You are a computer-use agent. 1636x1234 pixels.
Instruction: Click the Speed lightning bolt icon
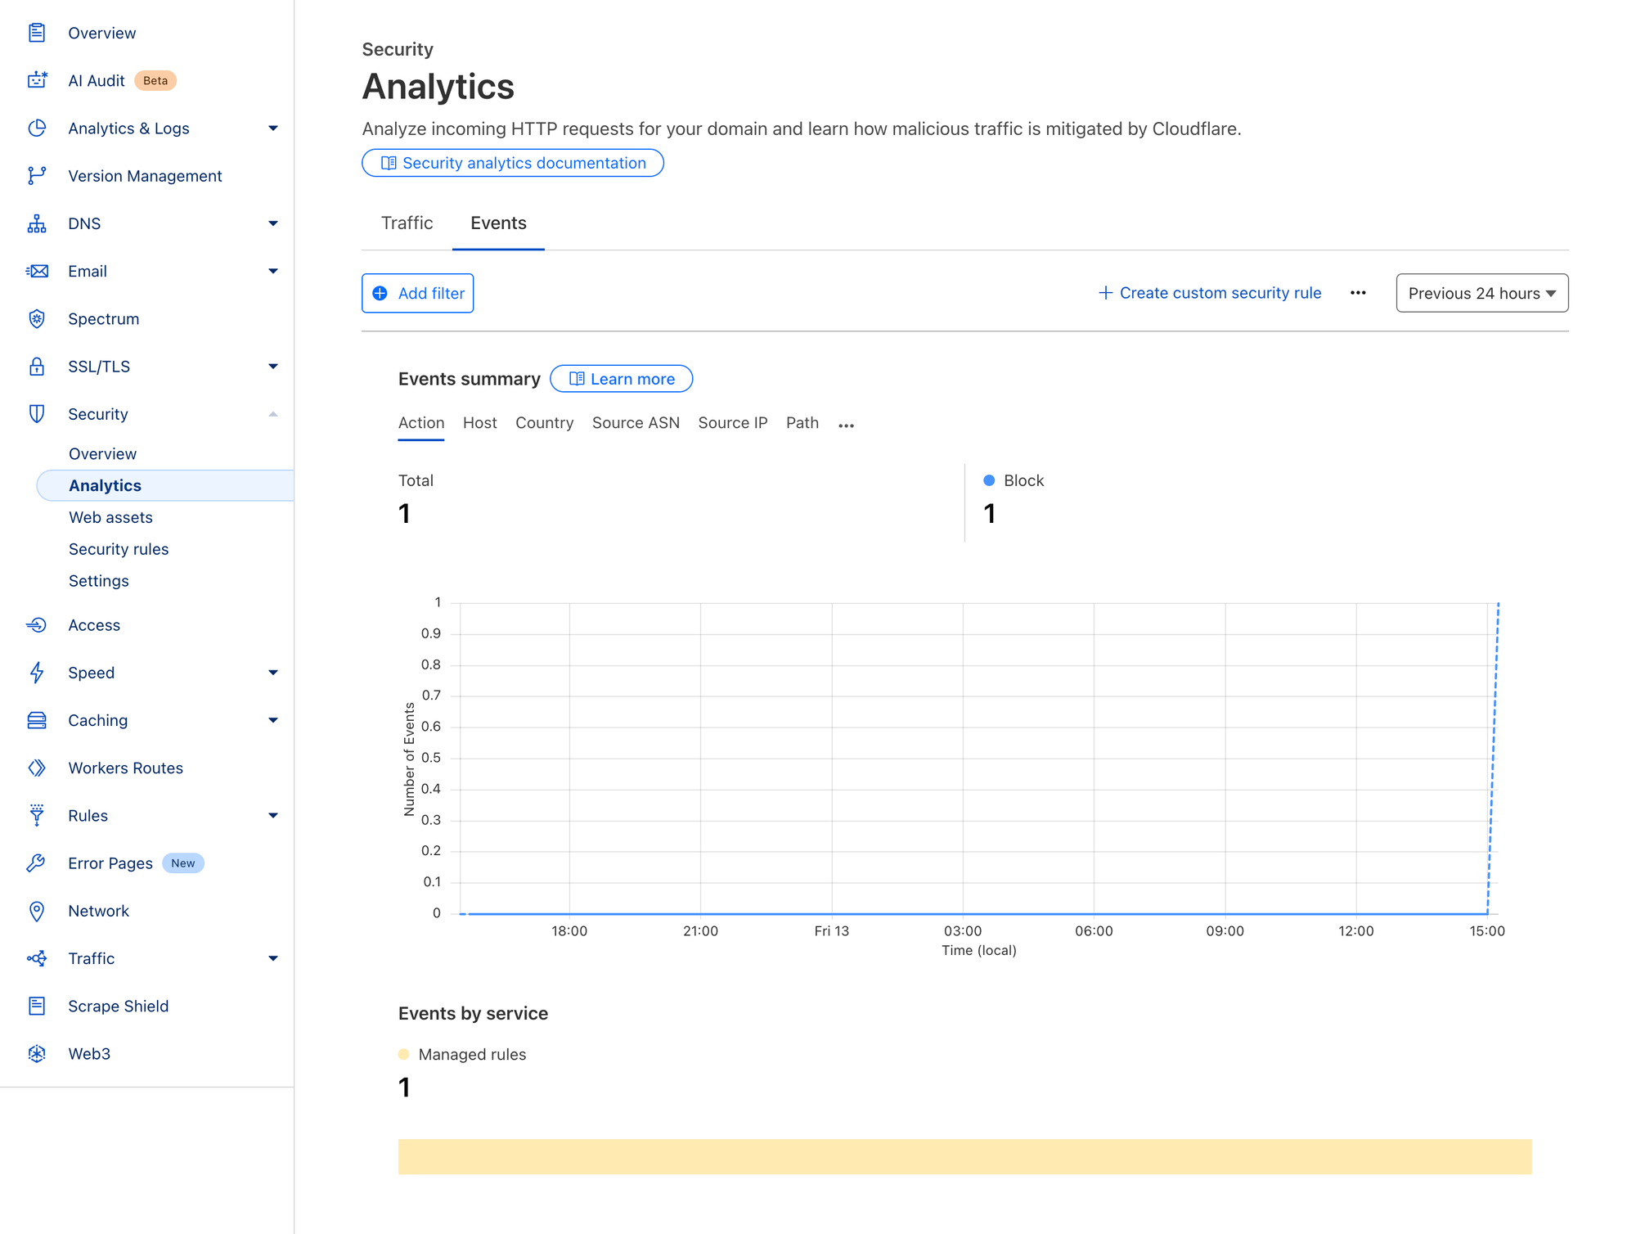click(x=37, y=673)
